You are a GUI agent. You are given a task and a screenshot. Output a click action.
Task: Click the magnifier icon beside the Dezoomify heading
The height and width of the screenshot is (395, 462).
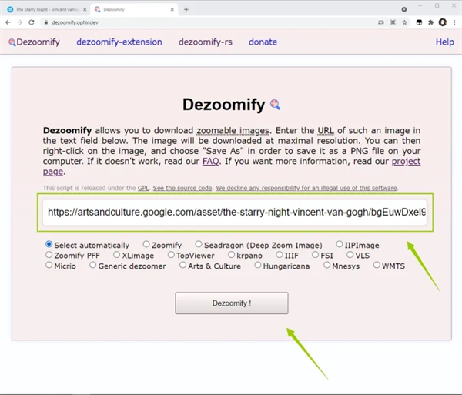275,105
